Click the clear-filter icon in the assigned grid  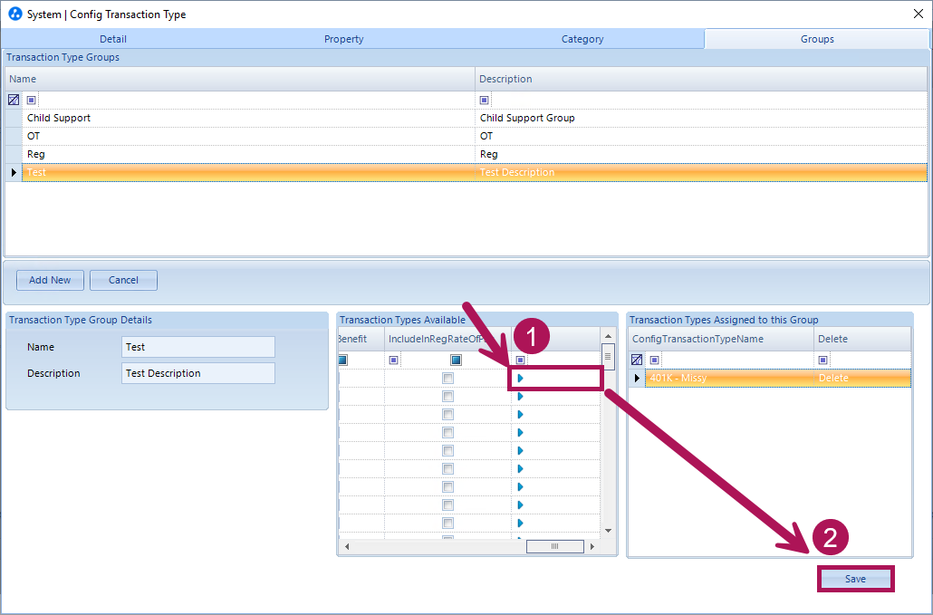point(637,360)
